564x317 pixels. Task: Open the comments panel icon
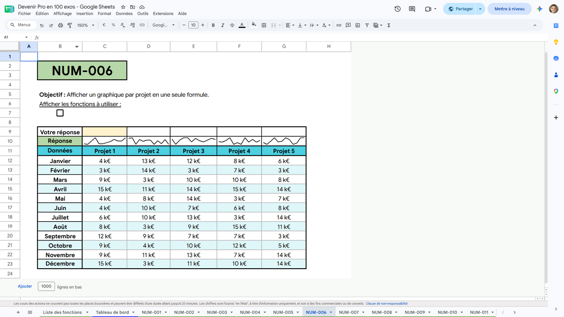click(x=412, y=9)
